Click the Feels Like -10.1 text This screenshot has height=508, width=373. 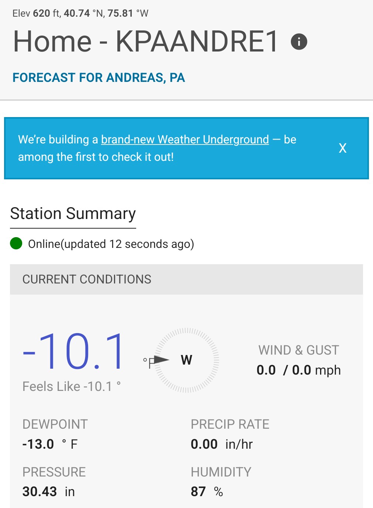[71, 386]
